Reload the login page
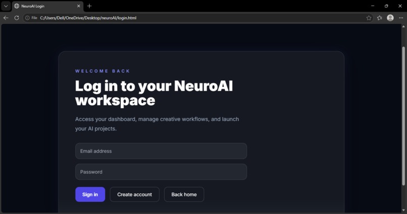Screen dimensions: 407x214 coord(17,18)
